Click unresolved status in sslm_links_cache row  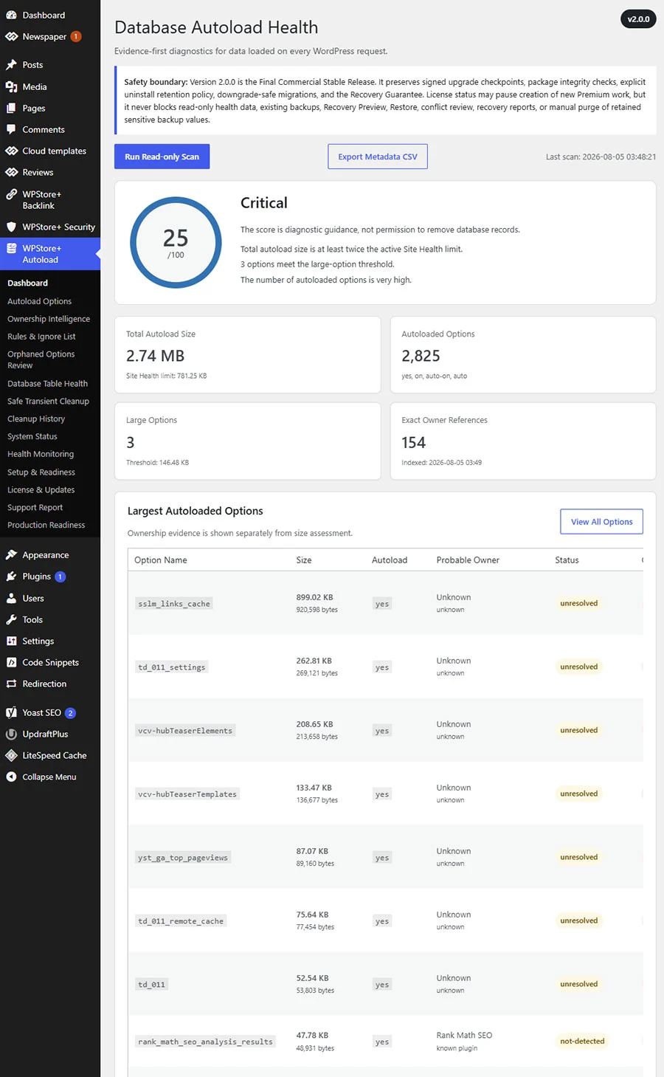pos(579,603)
